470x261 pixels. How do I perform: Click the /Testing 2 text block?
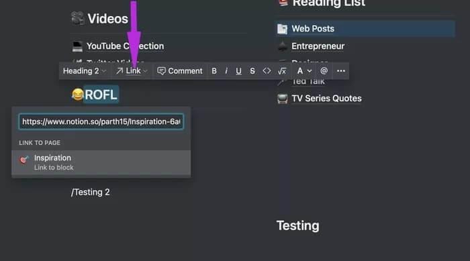[x=90, y=192]
